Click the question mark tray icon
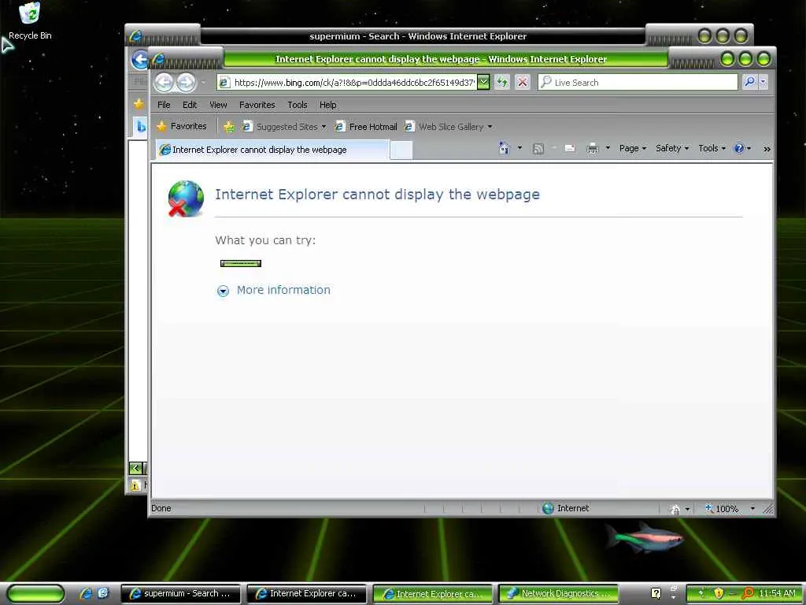 pos(656,593)
